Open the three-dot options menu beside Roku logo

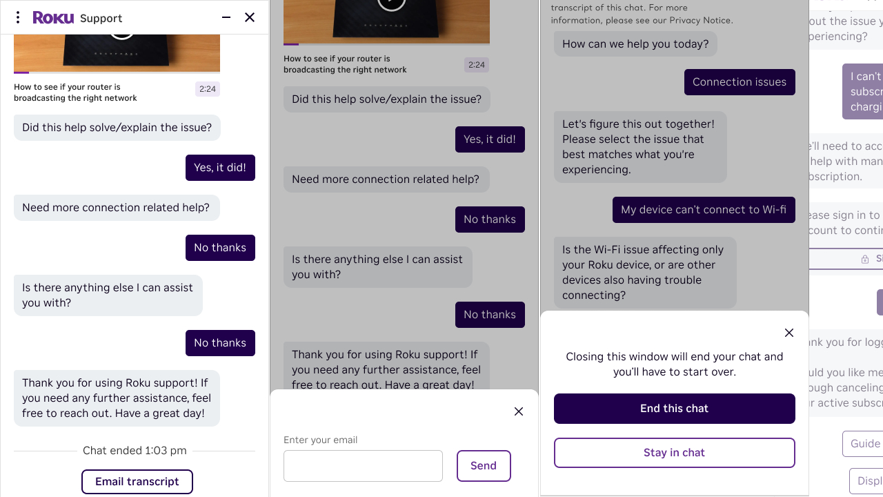(x=18, y=18)
